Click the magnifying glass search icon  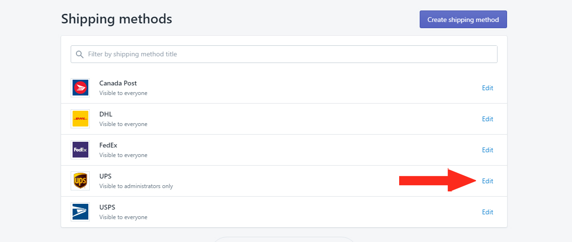click(80, 54)
